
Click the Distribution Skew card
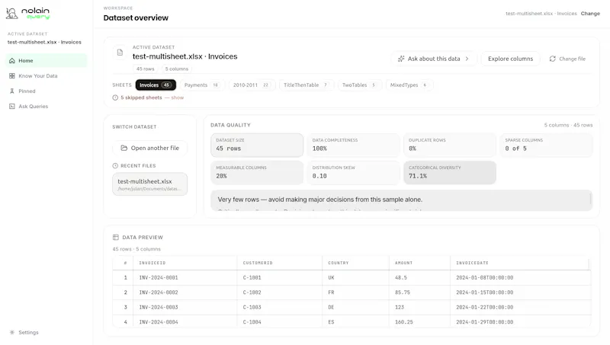(x=353, y=172)
